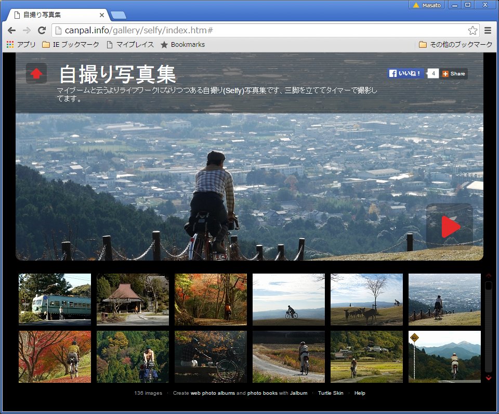Click the Facebook いいね! like button
The image size is (499, 414).
pyautogui.click(x=405, y=73)
